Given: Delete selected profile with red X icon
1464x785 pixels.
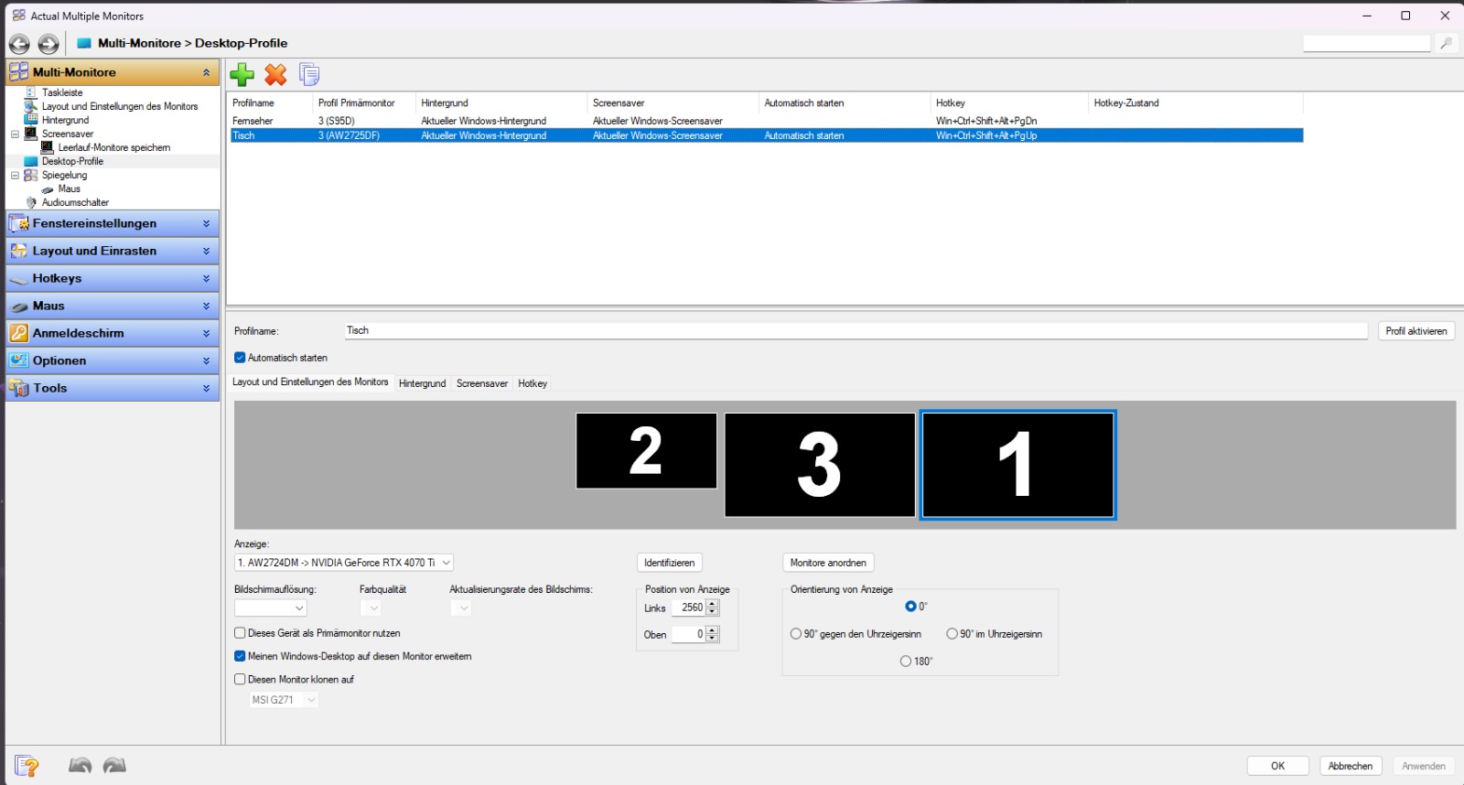Looking at the screenshot, I should pyautogui.click(x=275, y=74).
